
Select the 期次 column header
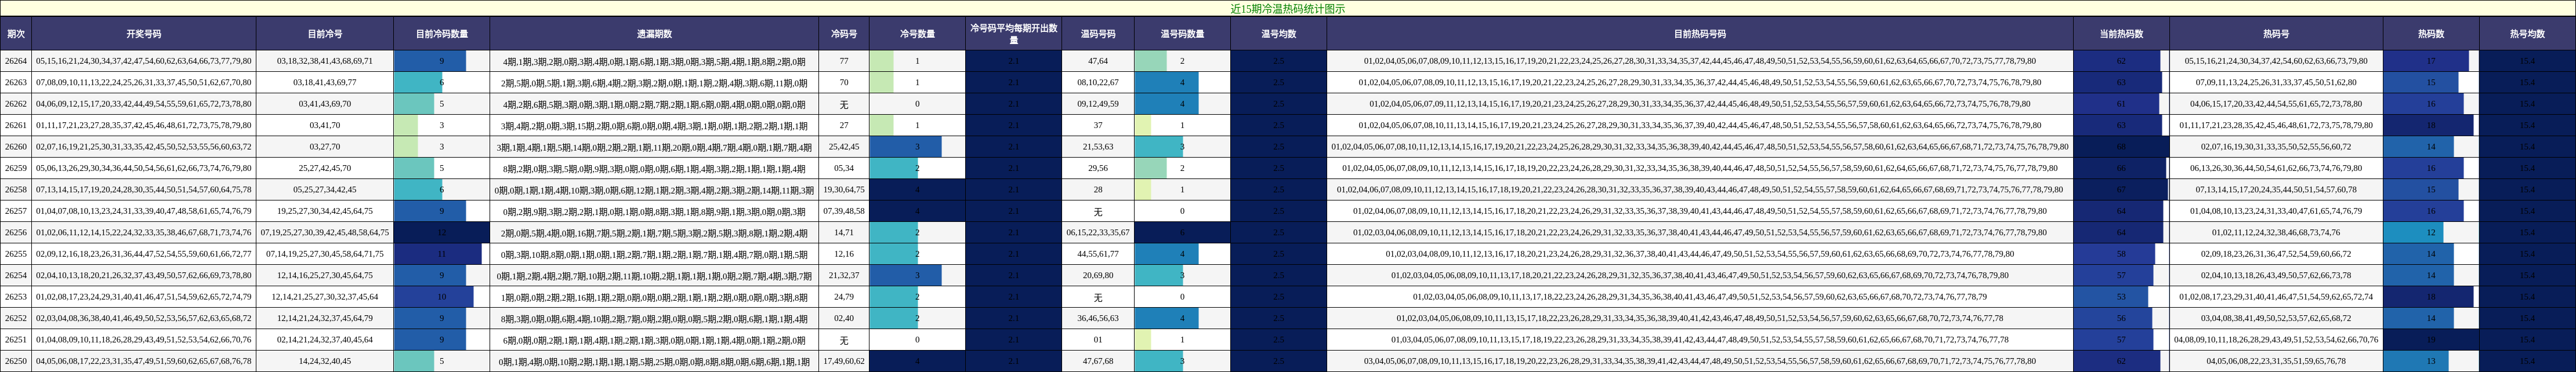tap(16, 34)
